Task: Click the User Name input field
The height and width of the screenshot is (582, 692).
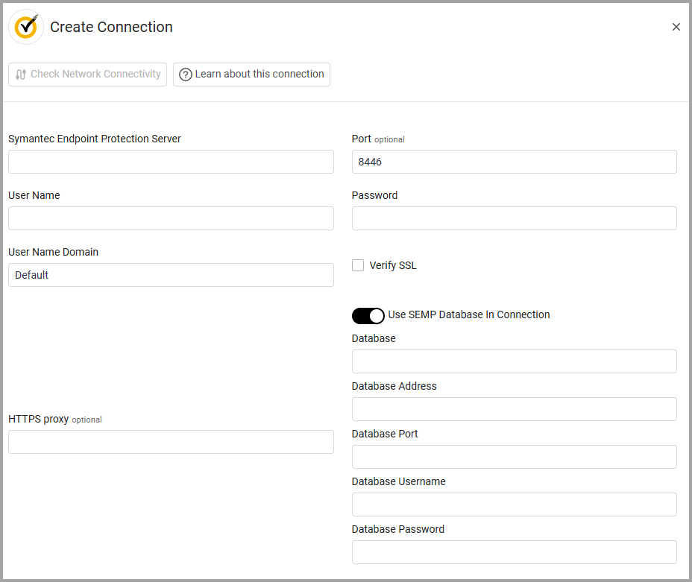Action: (x=171, y=218)
